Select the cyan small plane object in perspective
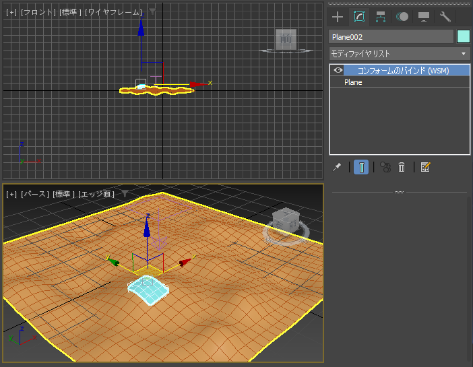 (148, 290)
